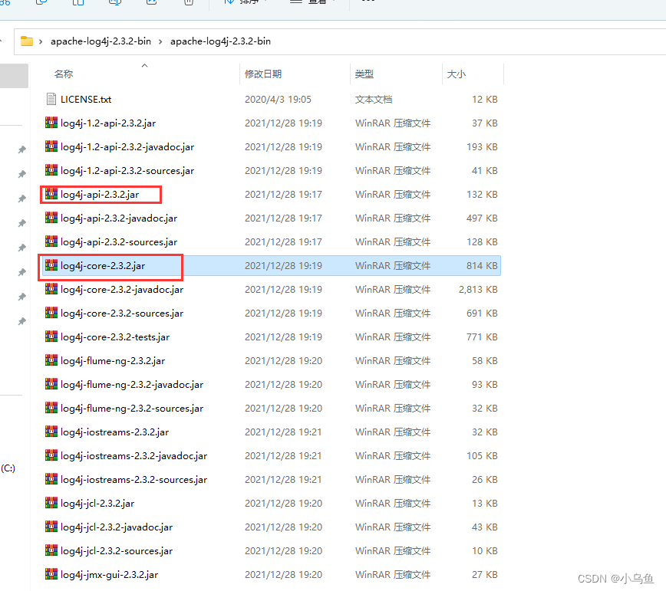This screenshot has height=591, width=666.
Task: Open the 查看 view dropdown
Action: point(306,4)
